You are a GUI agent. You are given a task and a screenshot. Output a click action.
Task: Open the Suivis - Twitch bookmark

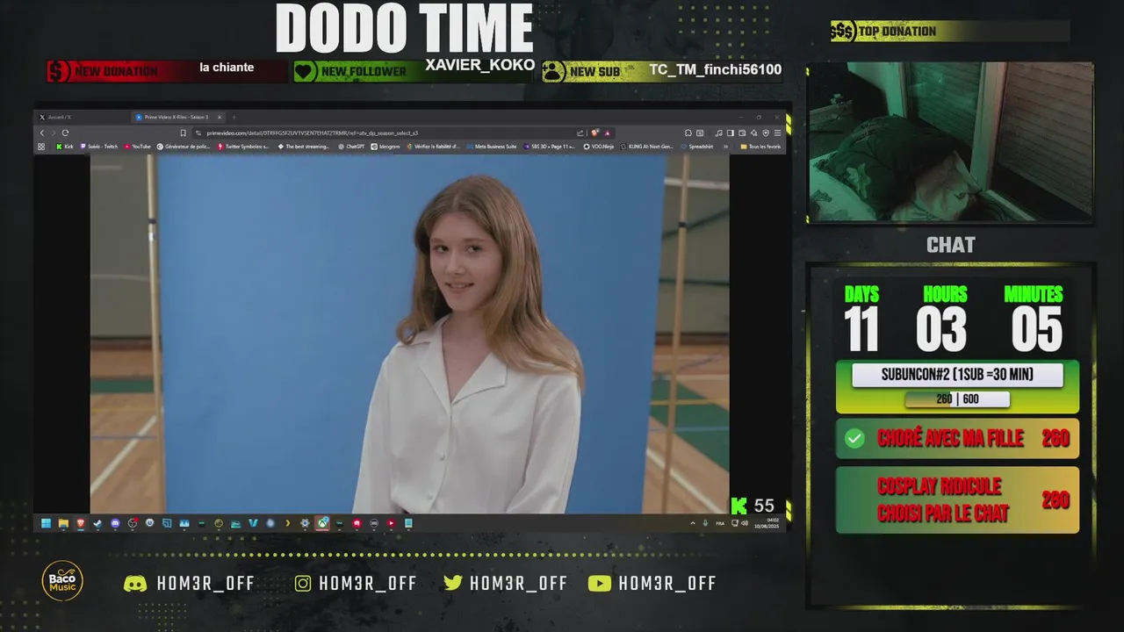pos(98,147)
